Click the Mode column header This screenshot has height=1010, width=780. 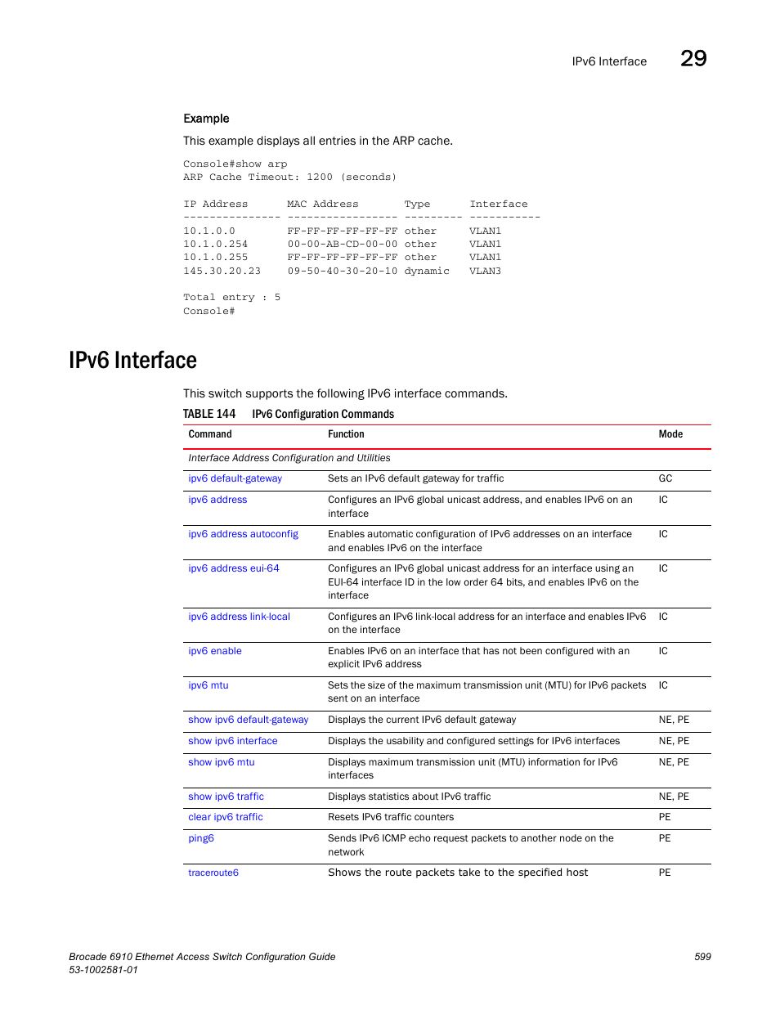pyautogui.click(x=670, y=434)
